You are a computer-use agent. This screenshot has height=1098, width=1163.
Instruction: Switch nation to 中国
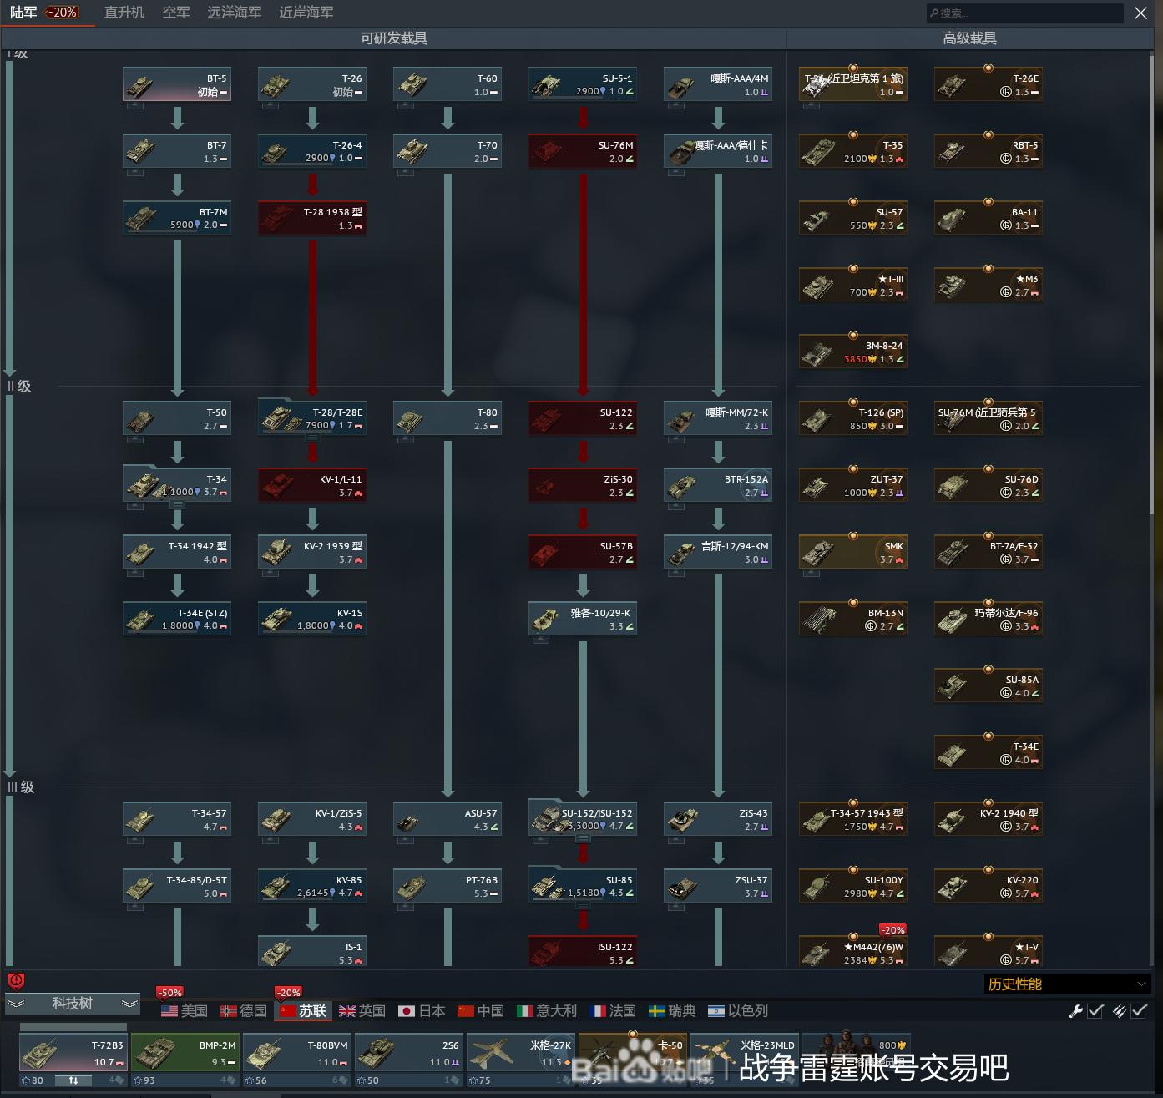click(481, 1011)
